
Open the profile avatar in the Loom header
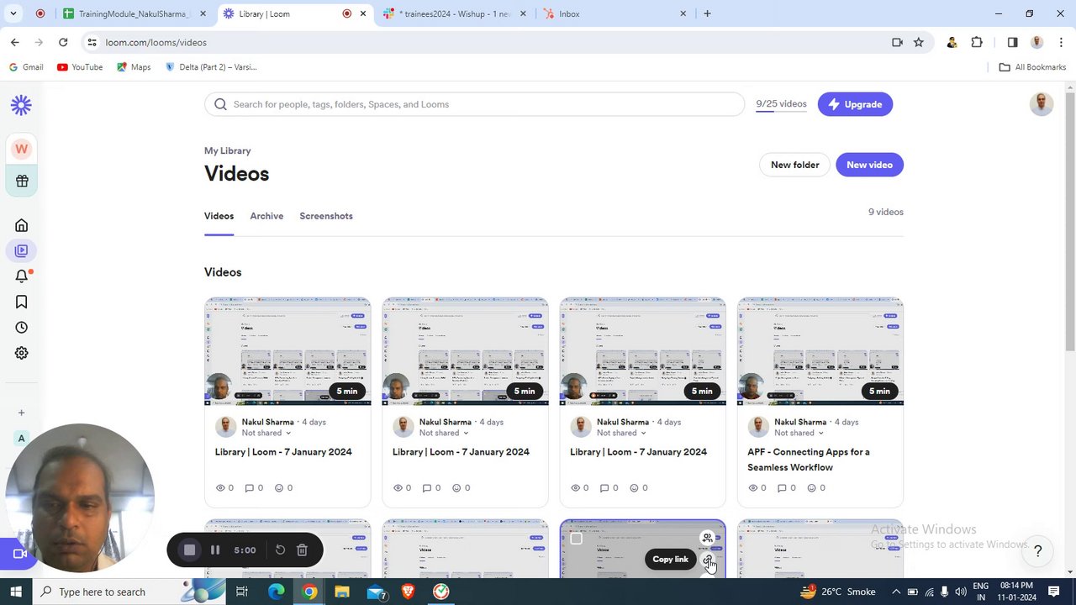click(1042, 103)
